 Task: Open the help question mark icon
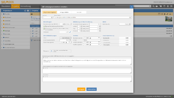[164, 6]
